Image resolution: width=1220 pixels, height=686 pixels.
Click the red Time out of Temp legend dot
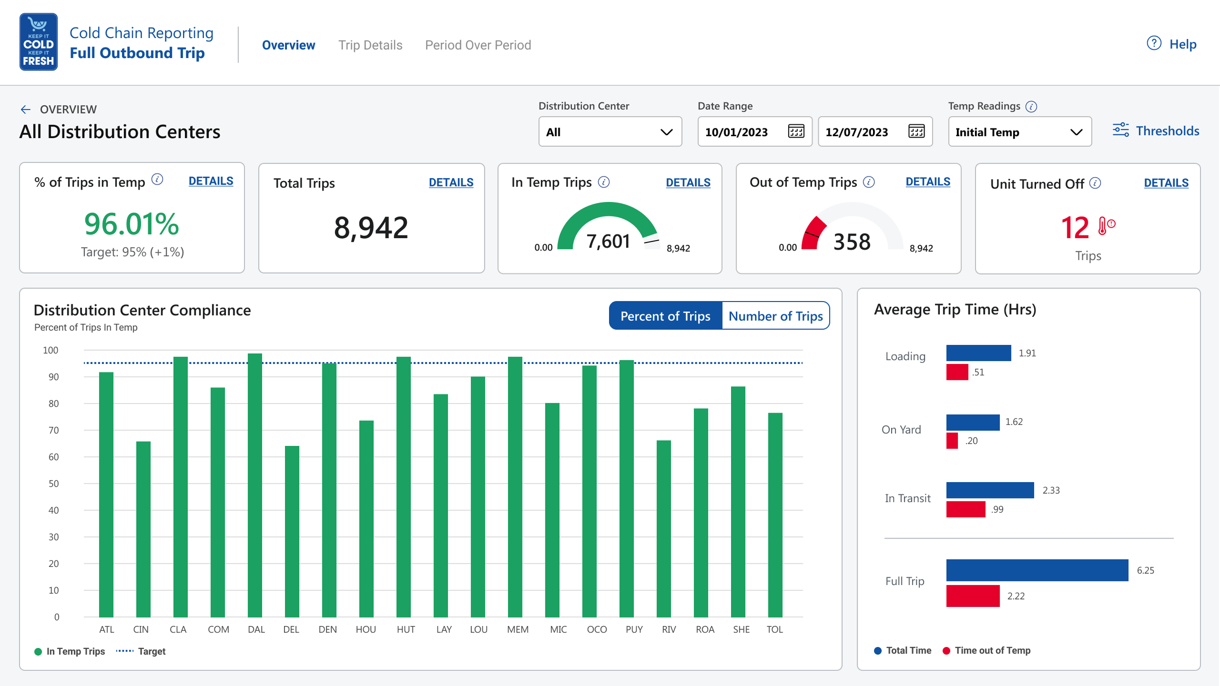click(946, 650)
